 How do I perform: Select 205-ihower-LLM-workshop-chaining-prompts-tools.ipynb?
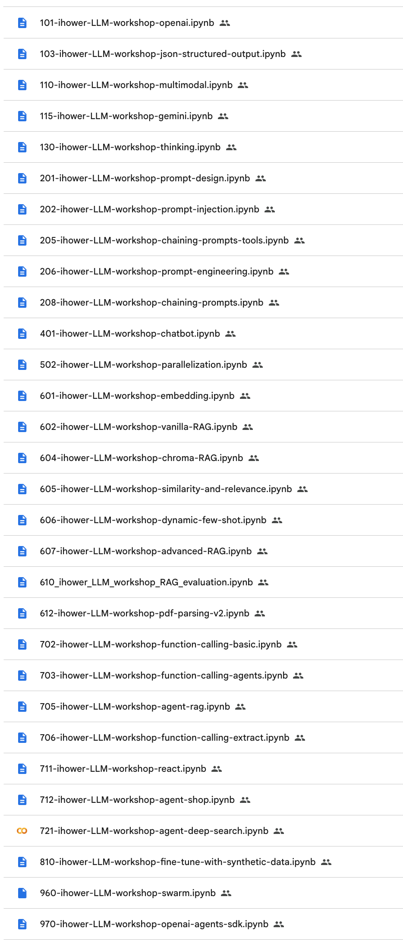click(x=164, y=240)
